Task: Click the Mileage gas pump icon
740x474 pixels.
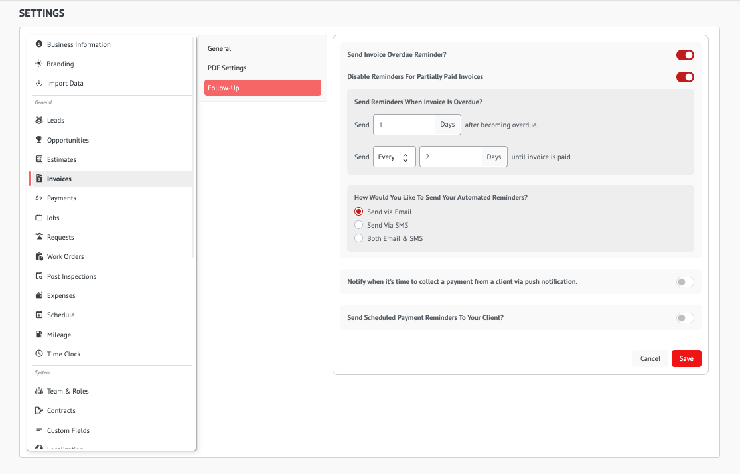Action: (39, 335)
